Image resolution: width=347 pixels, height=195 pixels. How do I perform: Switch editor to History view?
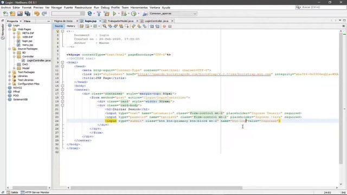coord(71,26)
